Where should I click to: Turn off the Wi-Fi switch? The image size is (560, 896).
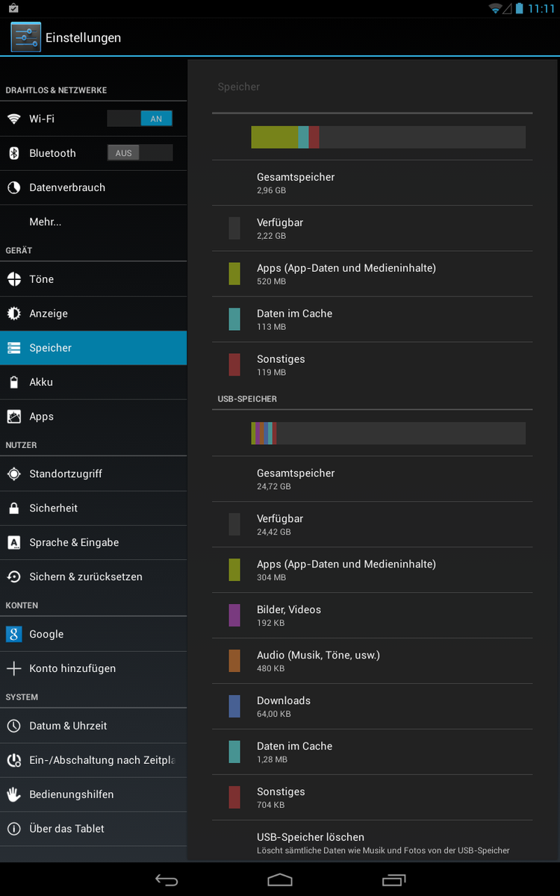(x=140, y=119)
